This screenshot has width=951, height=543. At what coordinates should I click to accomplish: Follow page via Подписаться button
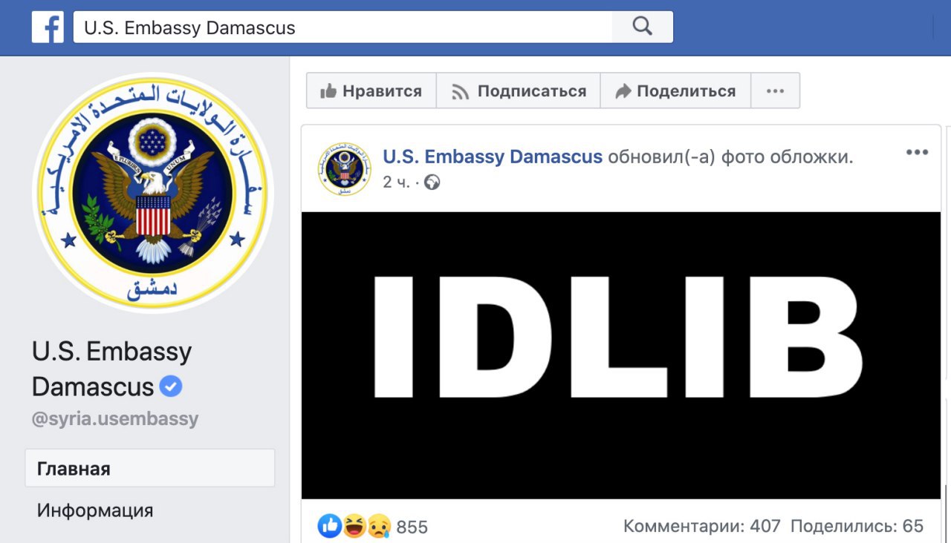pos(518,91)
